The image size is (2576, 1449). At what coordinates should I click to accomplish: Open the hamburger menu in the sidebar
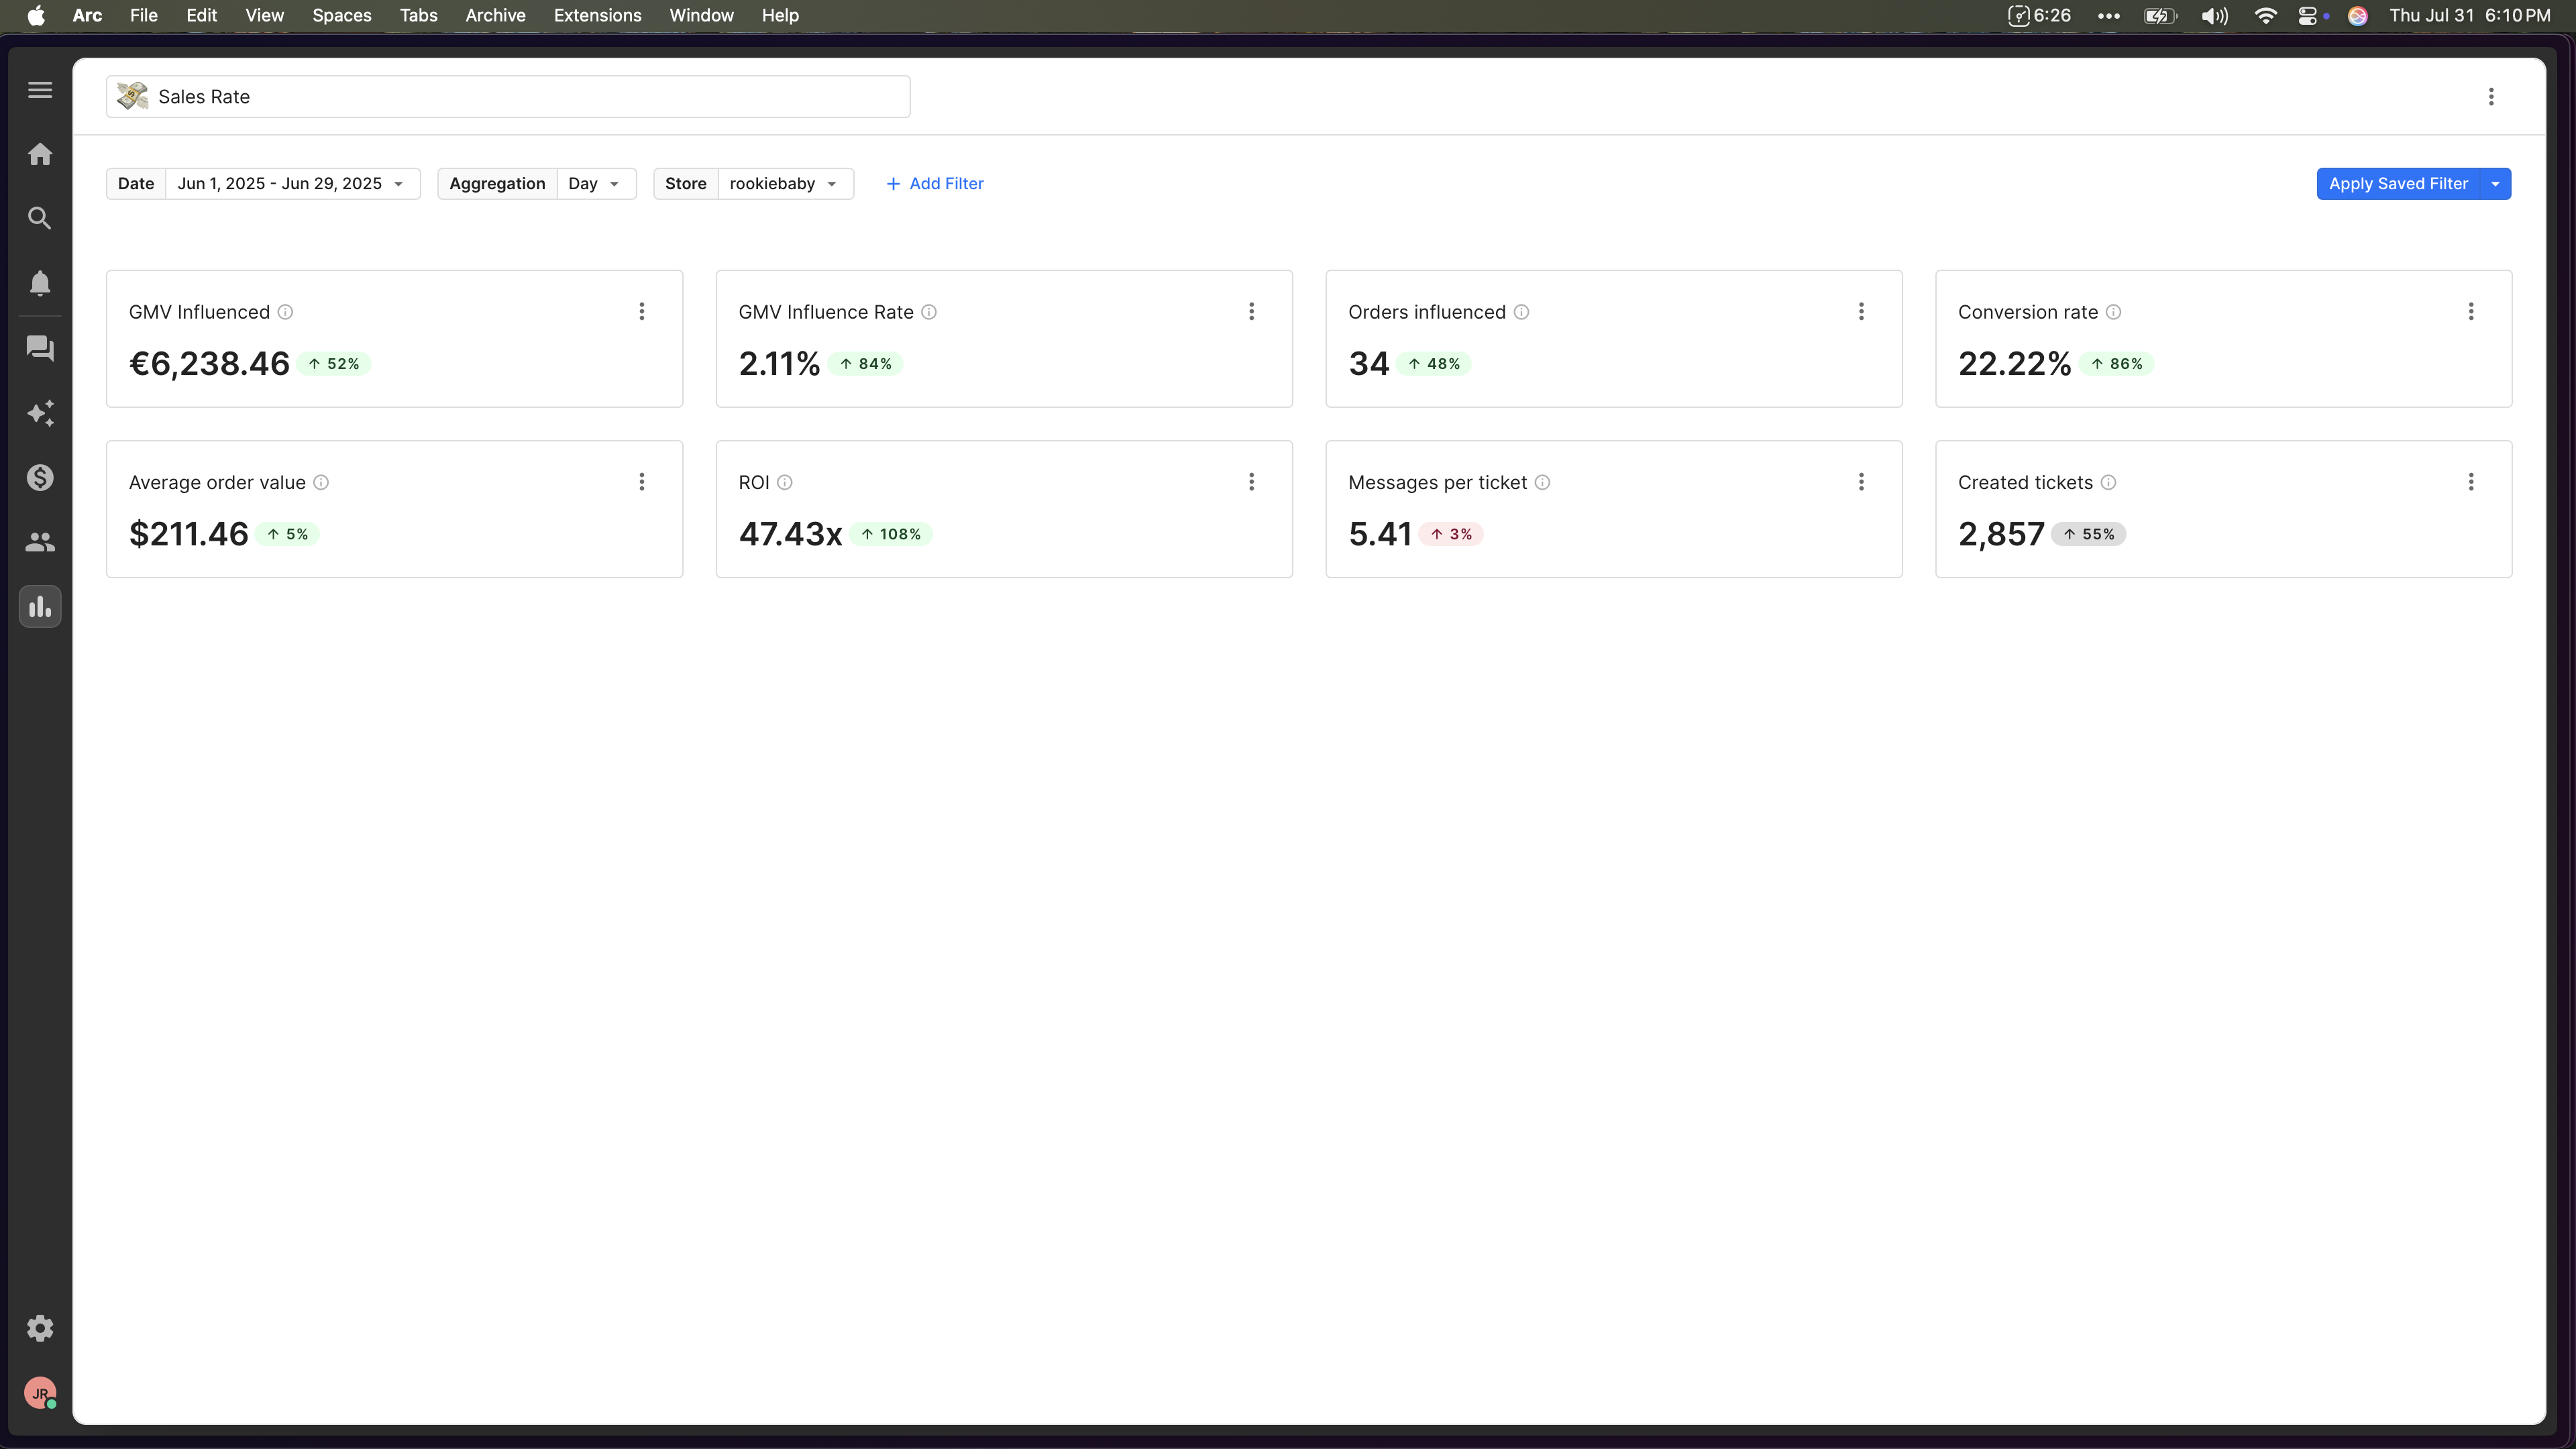(x=40, y=90)
